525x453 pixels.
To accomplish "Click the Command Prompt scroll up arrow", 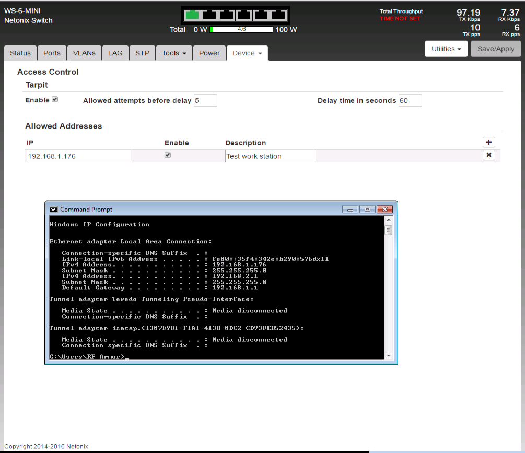I will [388, 221].
